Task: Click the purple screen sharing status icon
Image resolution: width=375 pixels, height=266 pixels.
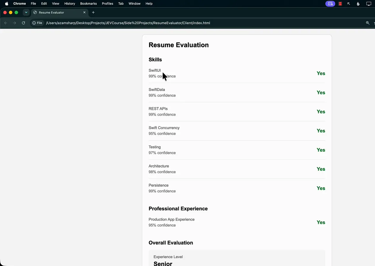Action: 330,4
